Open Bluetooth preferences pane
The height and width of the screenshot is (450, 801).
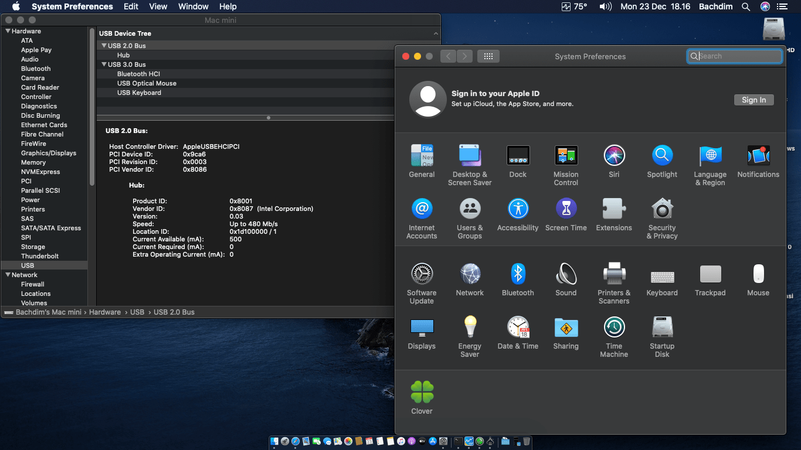point(518,274)
